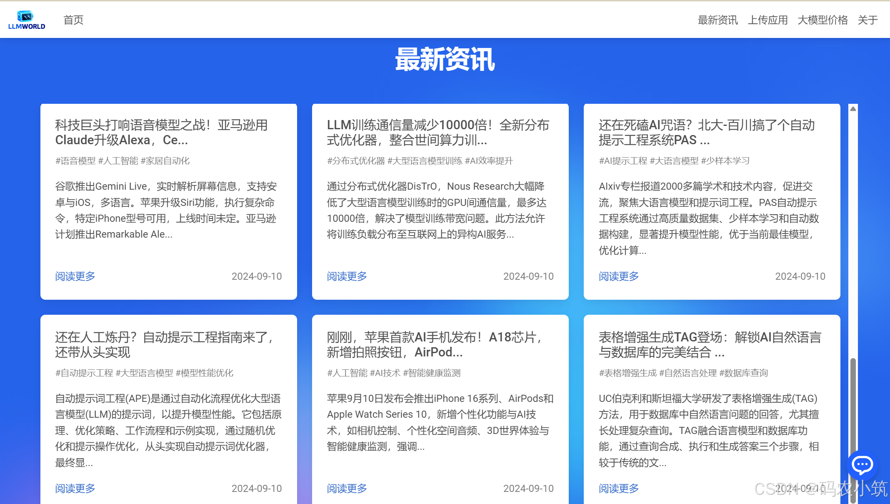The image size is (890, 504).
Task: Click the #语音模型 tag
Action: pos(75,161)
